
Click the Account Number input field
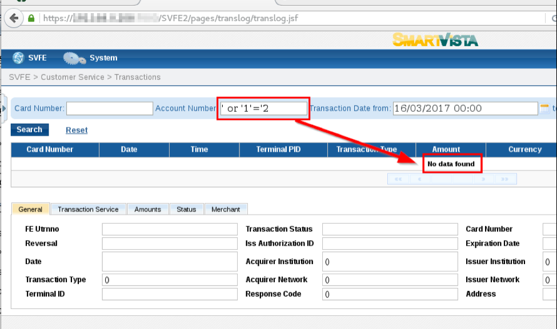(263, 108)
